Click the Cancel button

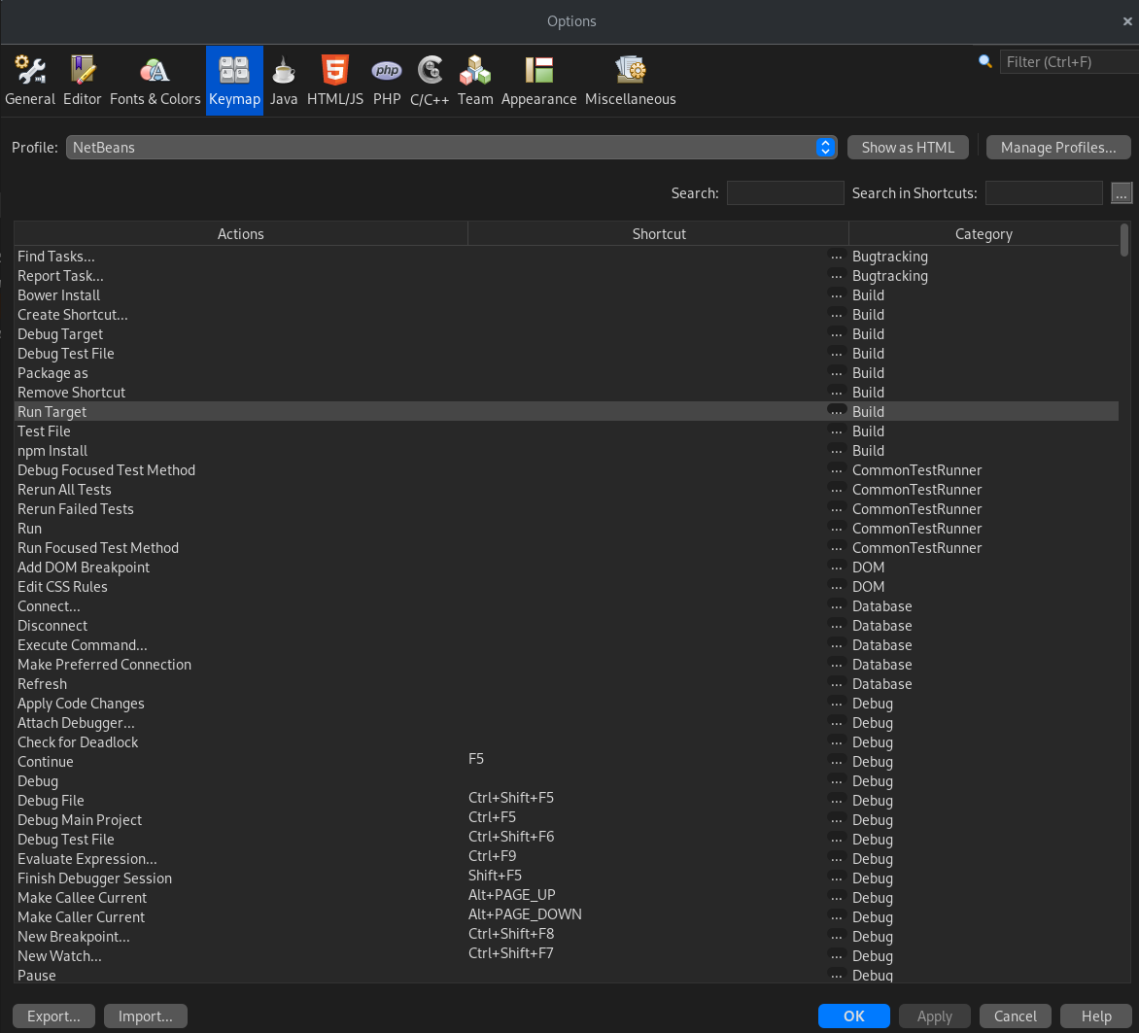coord(1015,1016)
